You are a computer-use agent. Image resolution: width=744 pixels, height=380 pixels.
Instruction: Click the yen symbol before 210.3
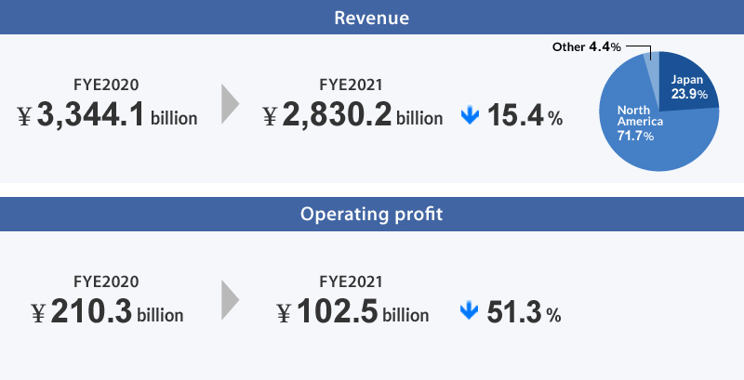(38, 313)
